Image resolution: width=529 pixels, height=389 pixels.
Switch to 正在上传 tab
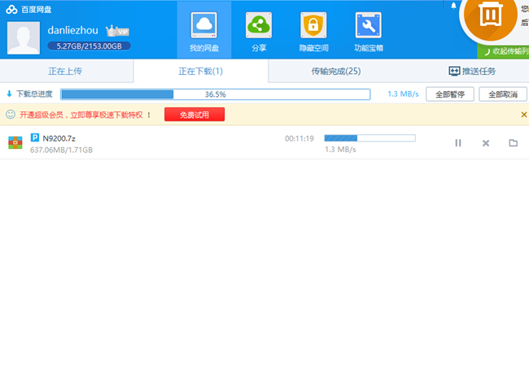click(66, 72)
